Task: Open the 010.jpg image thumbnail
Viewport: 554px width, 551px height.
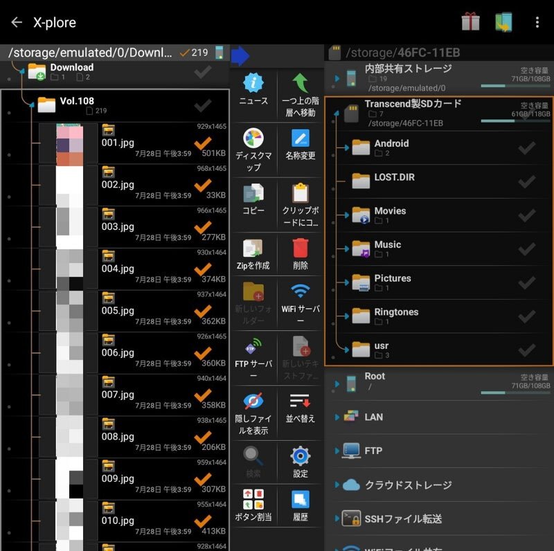Action: point(70,521)
